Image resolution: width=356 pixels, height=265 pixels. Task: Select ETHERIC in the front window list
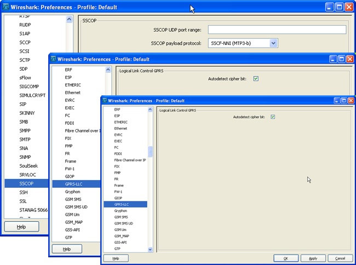(x=121, y=122)
